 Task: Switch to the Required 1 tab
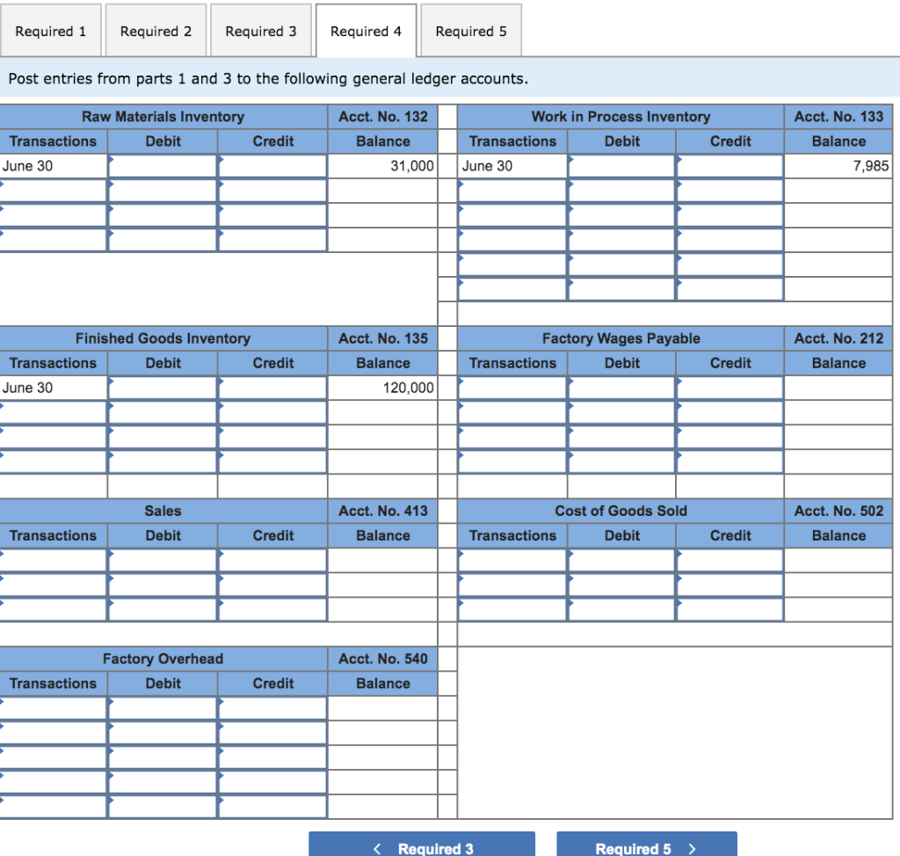click(x=50, y=30)
